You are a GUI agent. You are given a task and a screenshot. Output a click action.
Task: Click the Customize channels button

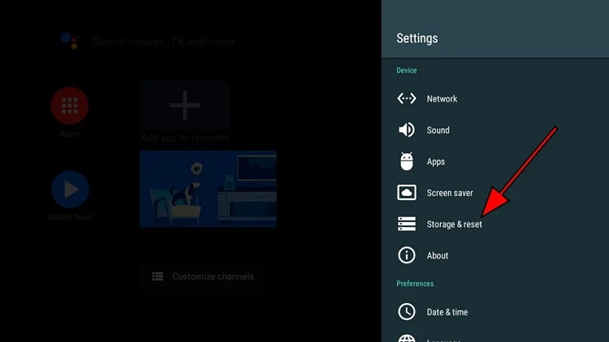(201, 276)
